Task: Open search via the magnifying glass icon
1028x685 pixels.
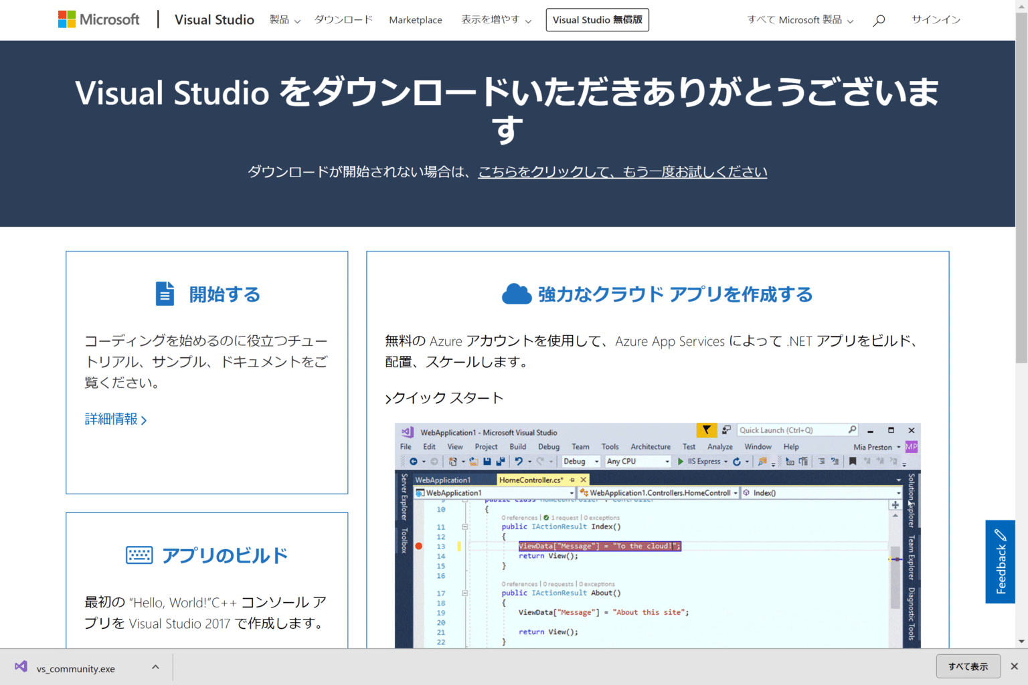Action: click(879, 20)
